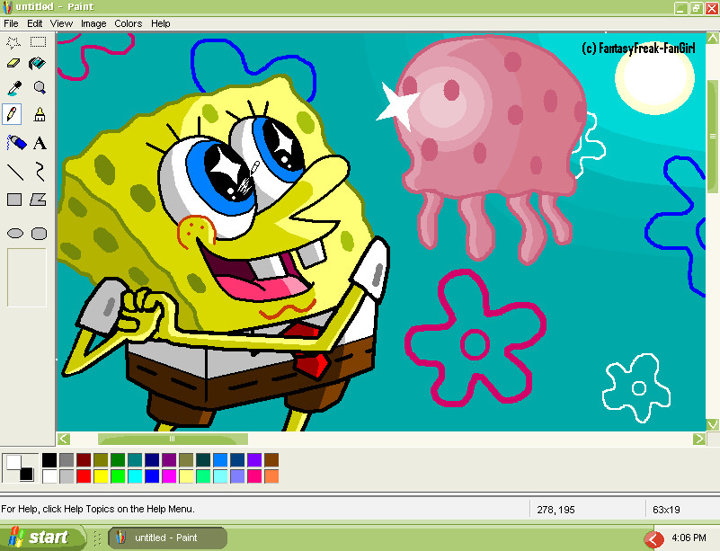720x551 pixels.
Task: Choose the Eraser tool
Action: point(13,64)
